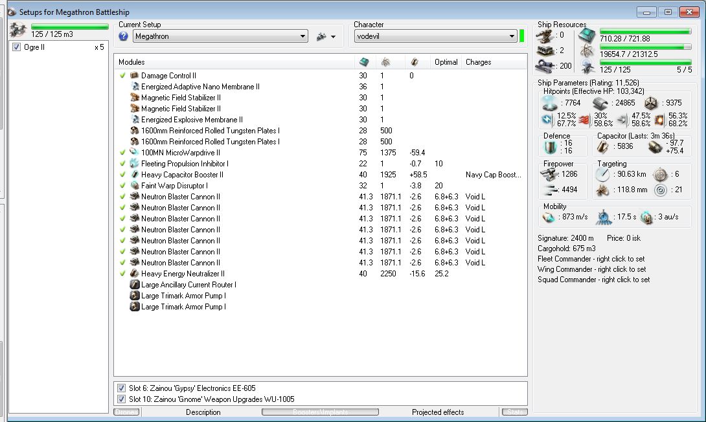Click the Heavy Energy Neutralizer II icon
This screenshot has width=706, height=422.
coord(134,274)
